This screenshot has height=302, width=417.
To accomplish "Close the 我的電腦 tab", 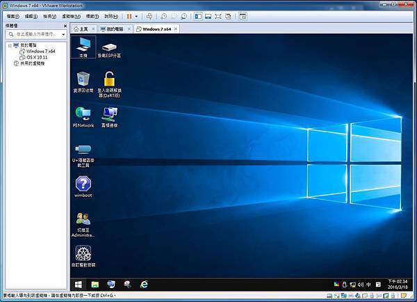I will (x=129, y=29).
